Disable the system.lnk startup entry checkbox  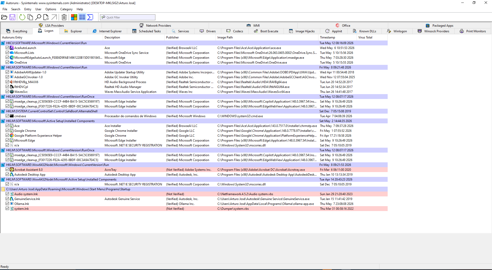pos(7,208)
